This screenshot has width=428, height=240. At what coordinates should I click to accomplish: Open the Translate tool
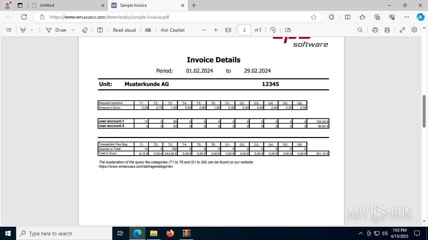(x=148, y=30)
